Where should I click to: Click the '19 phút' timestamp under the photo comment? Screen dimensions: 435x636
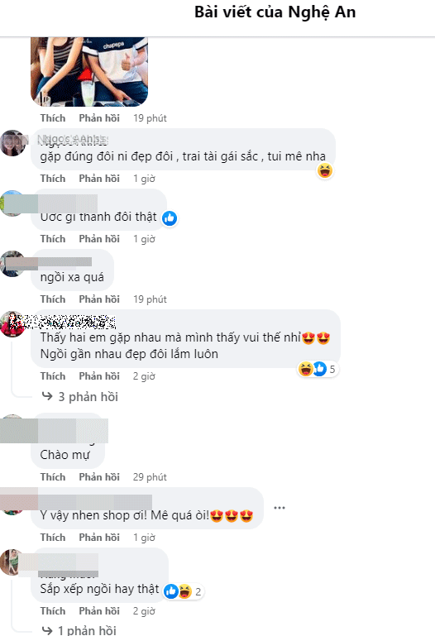pos(150,118)
